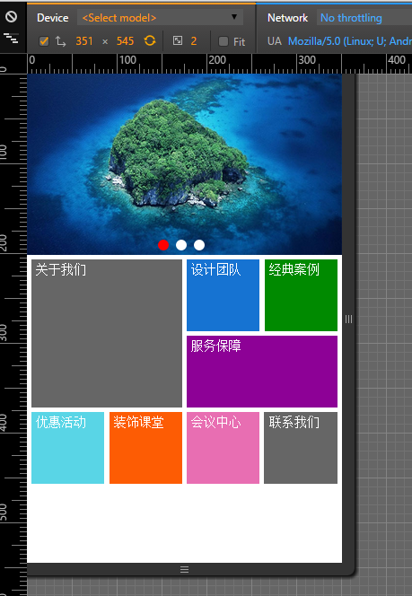Image resolution: width=412 pixels, height=596 pixels.
Task: Click the purple 服务保障 tile
Action: click(x=262, y=372)
